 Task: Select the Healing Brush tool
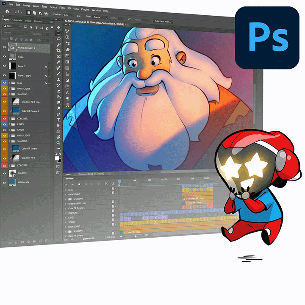coord(58,68)
